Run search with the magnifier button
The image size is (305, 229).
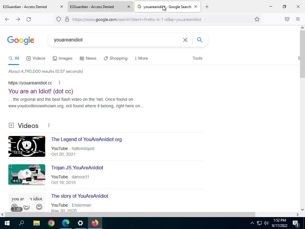[200, 40]
